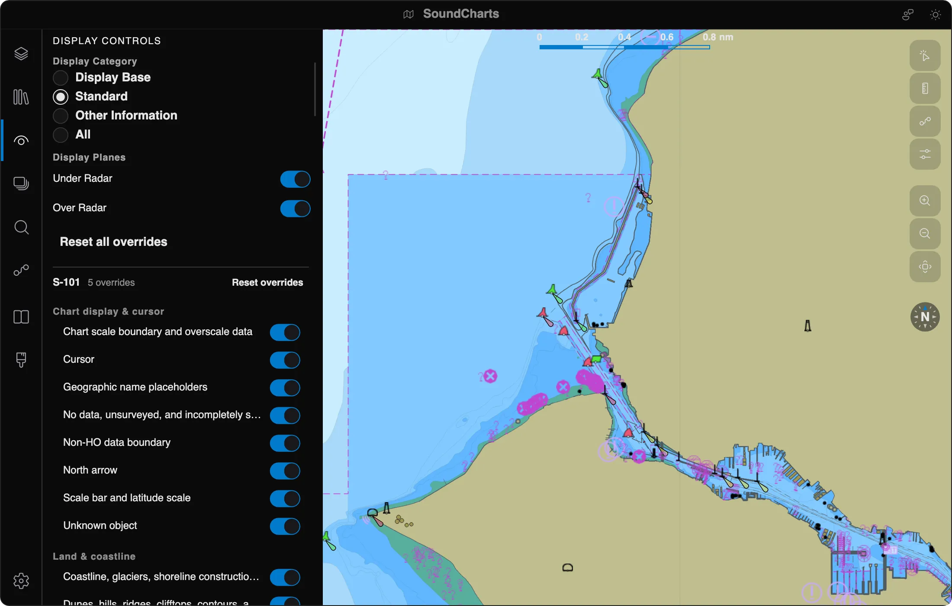This screenshot has height=606, width=952.
Task: Click the 'Chart display & cursor' heading
Action: 109,311
